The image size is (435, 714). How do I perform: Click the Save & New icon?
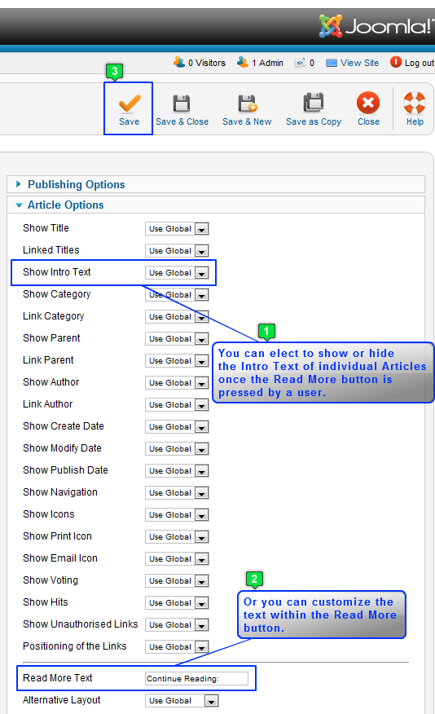pos(248,104)
